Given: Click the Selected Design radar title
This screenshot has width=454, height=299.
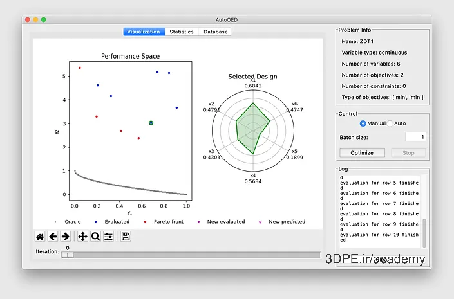Looking at the screenshot, I should 253,77.
